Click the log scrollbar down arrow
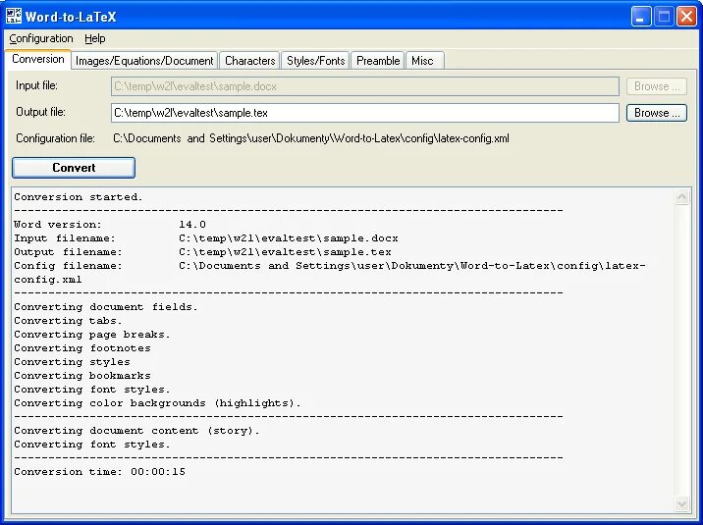This screenshot has width=703, height=525. (682, 504)
